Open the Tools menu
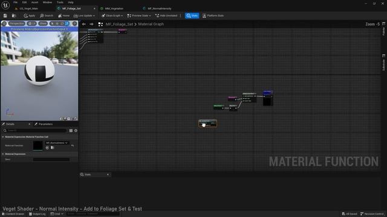Image resolution: width=387 pixels, height=217 pixels. 60,2
